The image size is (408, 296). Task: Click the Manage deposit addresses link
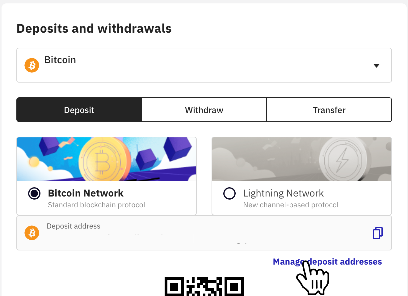(x=327, y=262)
